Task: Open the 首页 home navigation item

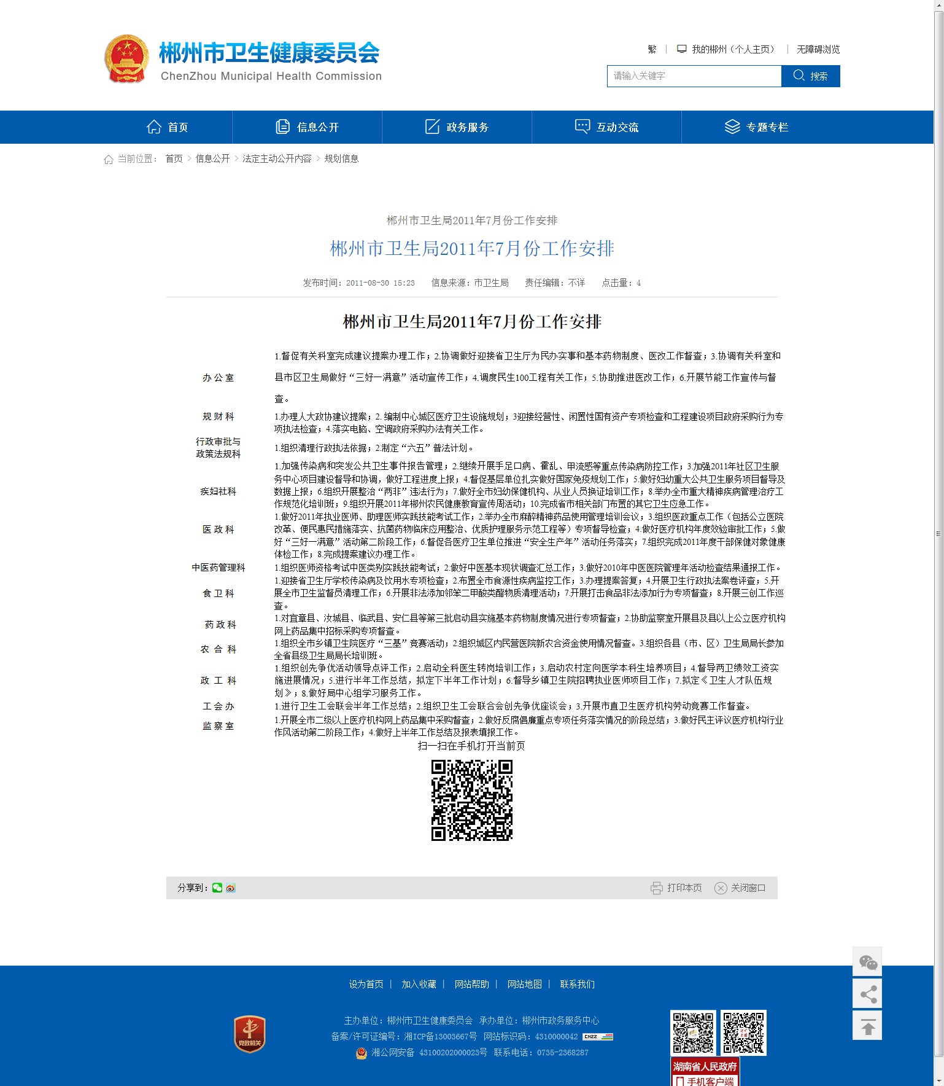Action: (x=168, y=127)
